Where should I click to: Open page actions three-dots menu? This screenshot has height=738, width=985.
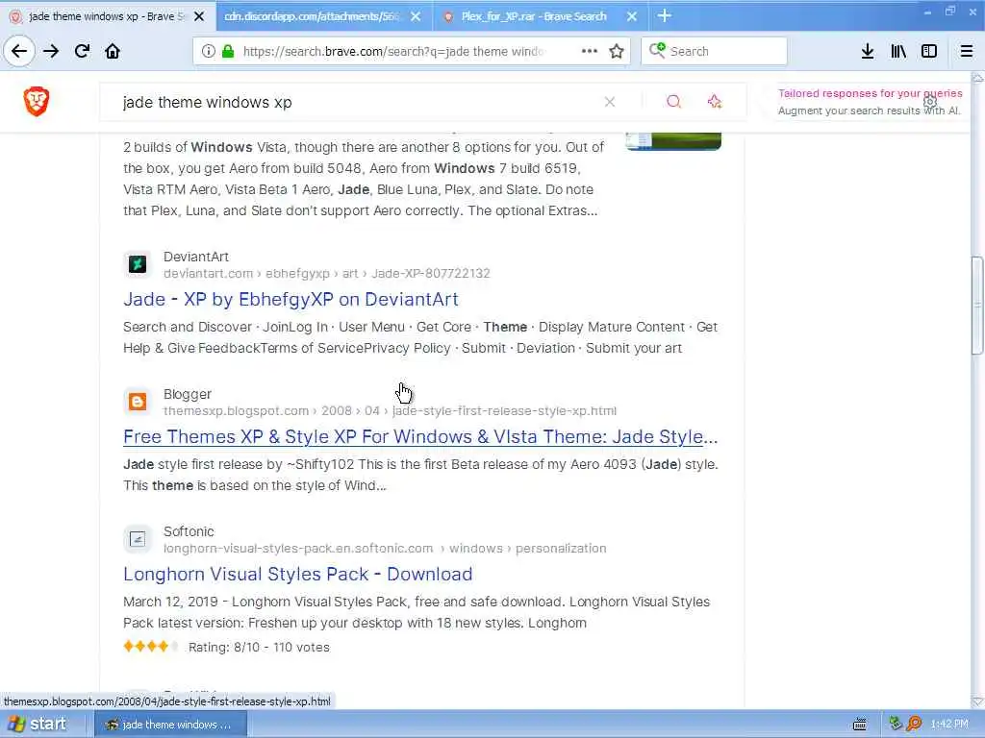pyautogui.click(x=590, y=51)
